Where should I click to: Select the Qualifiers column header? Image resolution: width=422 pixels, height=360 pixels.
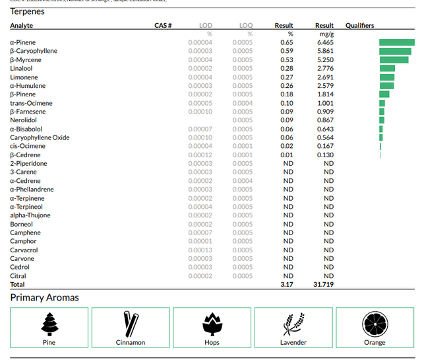coord(359,25)
